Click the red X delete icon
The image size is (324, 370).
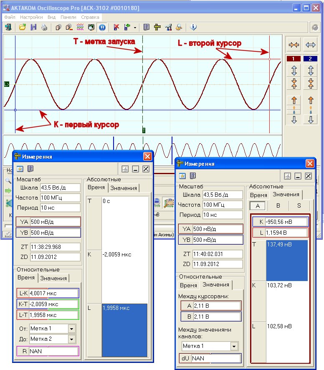116,27
